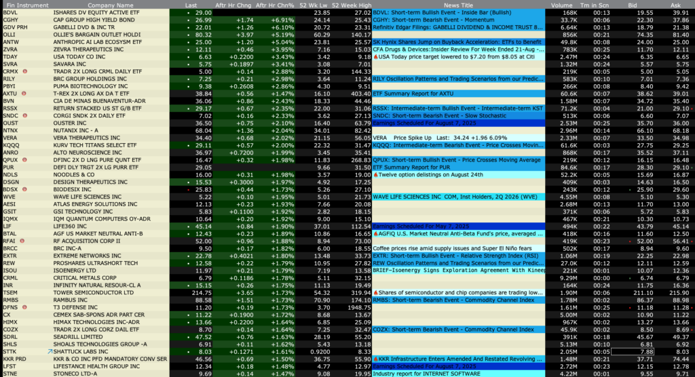
Task: Click the flame icon on AGFiQ news headline
Action: [375, 233]
